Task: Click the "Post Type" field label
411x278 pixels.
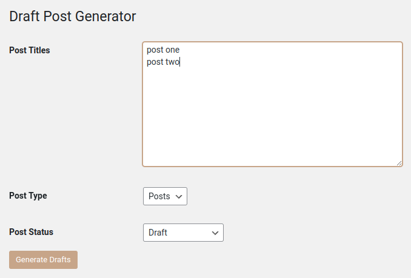Action: [28, 196]
